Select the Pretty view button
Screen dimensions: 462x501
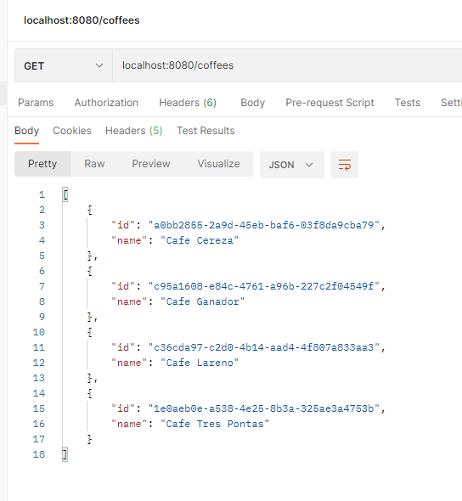(42, 164)
